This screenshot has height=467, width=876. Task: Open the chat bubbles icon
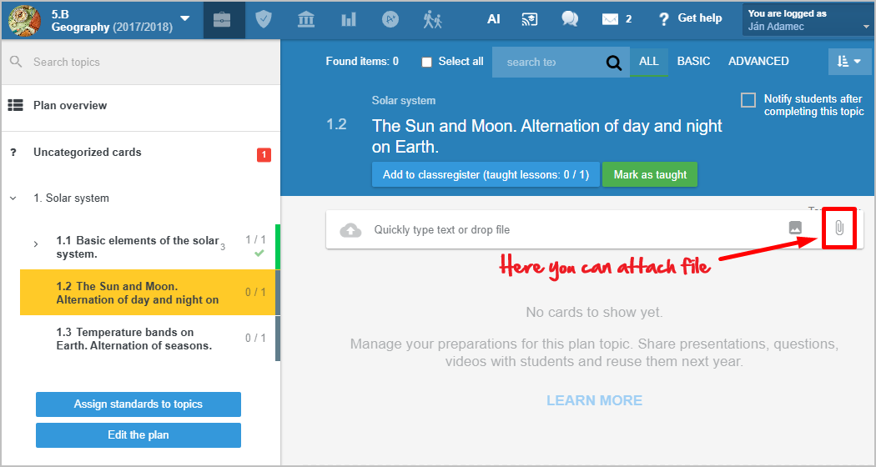pyautogui.click(x=570, y=19)
